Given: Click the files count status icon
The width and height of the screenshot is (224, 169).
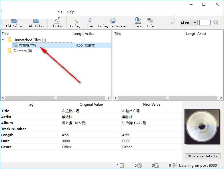Looking at the screenshot, I should 122,166.
